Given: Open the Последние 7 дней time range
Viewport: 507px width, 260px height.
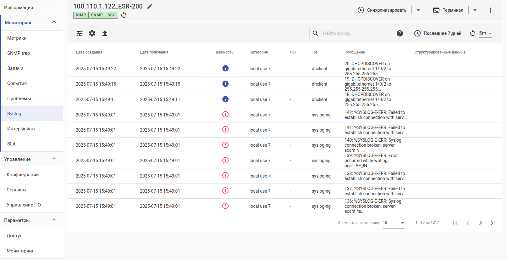Looking at the screenshot, I should click(x=438, y=33).
